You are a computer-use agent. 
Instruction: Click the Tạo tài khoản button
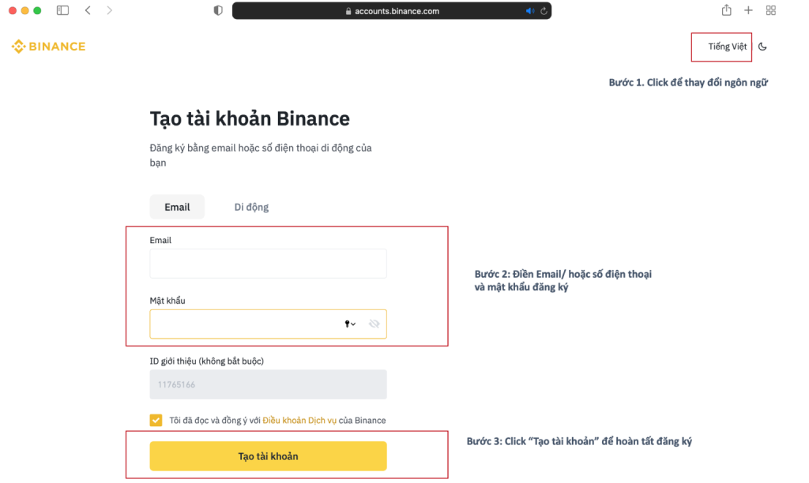[268, 456]
